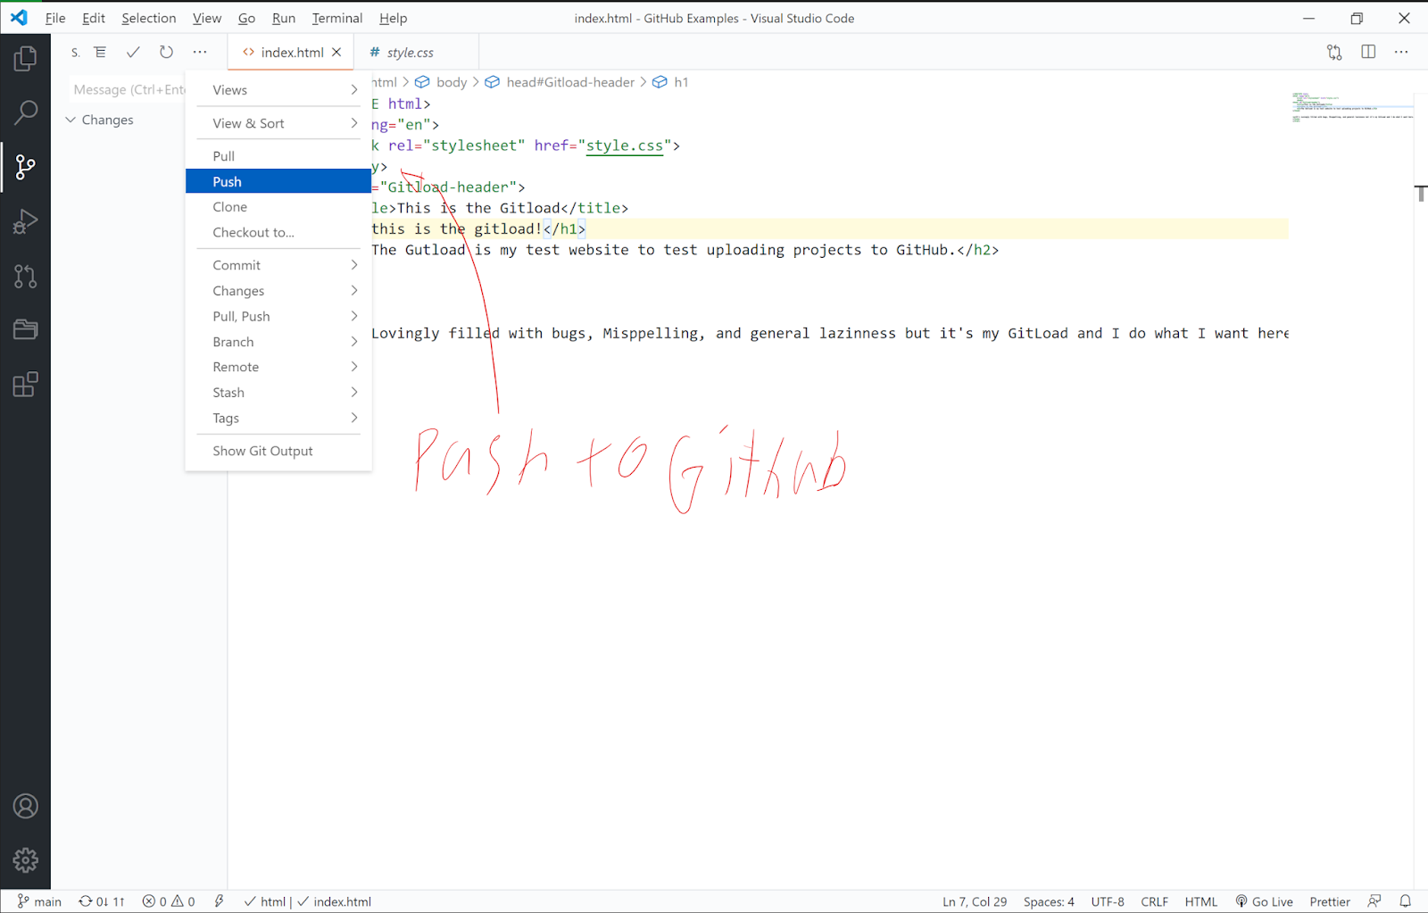This screenshot has height=913, width=1428.
Task: Open the editor More Actions ellipsis
Action: 1401,53
